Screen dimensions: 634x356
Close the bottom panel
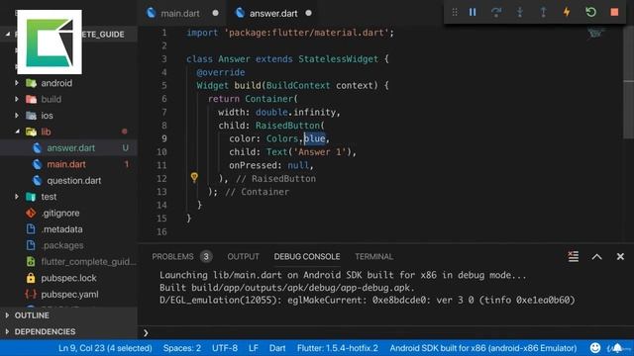click(x=620, y=257)
